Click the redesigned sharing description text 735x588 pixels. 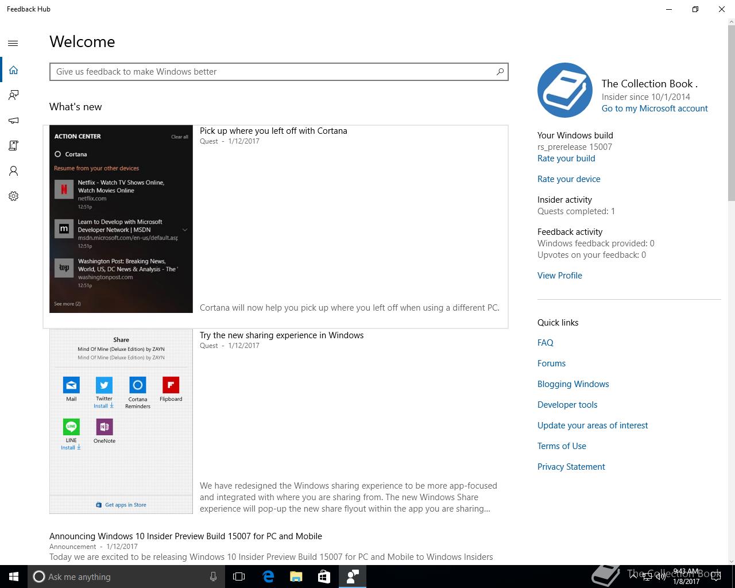tap(349, 497)
